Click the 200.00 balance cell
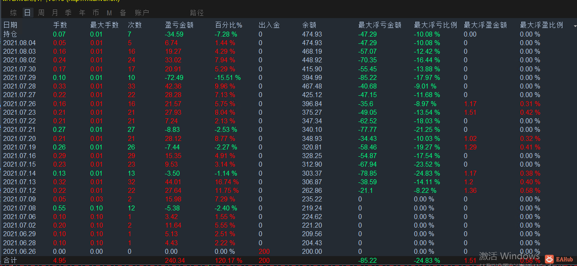 point(312,252)
